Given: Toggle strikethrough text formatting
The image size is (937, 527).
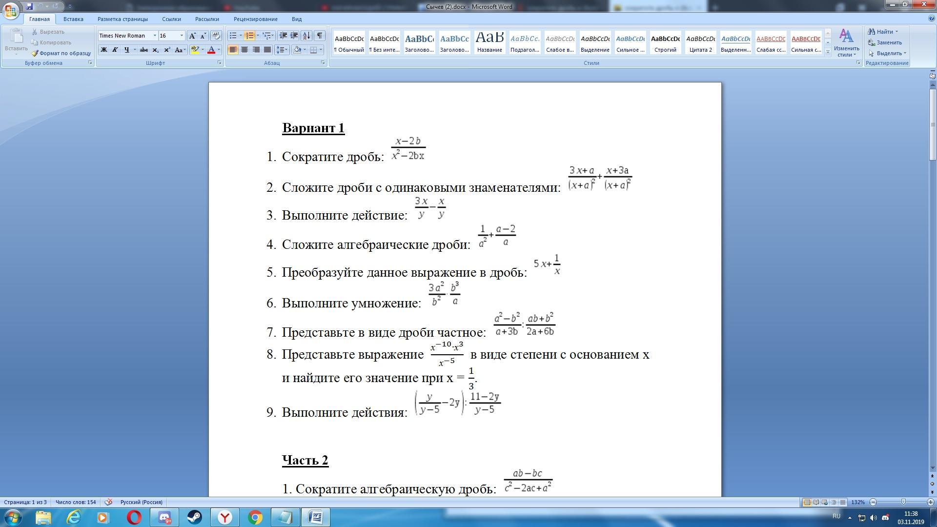Looking at the screenshot, I should pos(143,50).
